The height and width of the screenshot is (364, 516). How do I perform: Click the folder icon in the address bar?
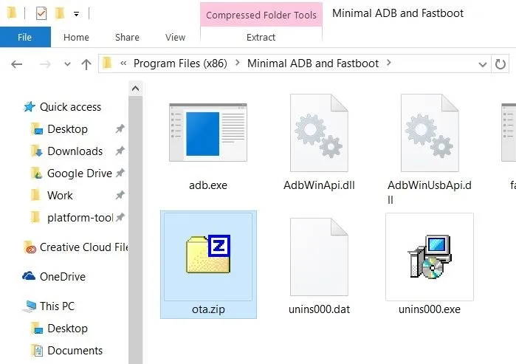tap(107, 63)
